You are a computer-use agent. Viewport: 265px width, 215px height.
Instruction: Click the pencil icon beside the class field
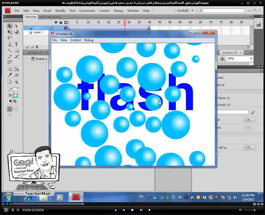tap(253, 112)
